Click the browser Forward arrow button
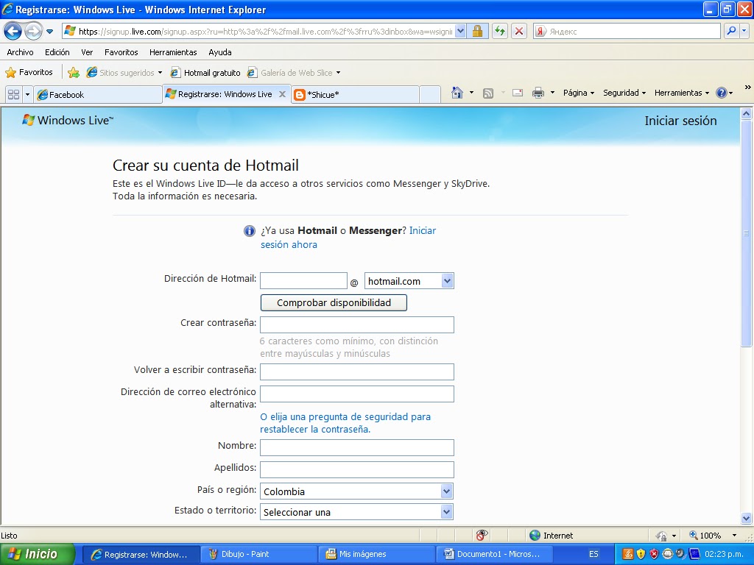The height and width of the screenshot is (565, 754). point(33,32)
